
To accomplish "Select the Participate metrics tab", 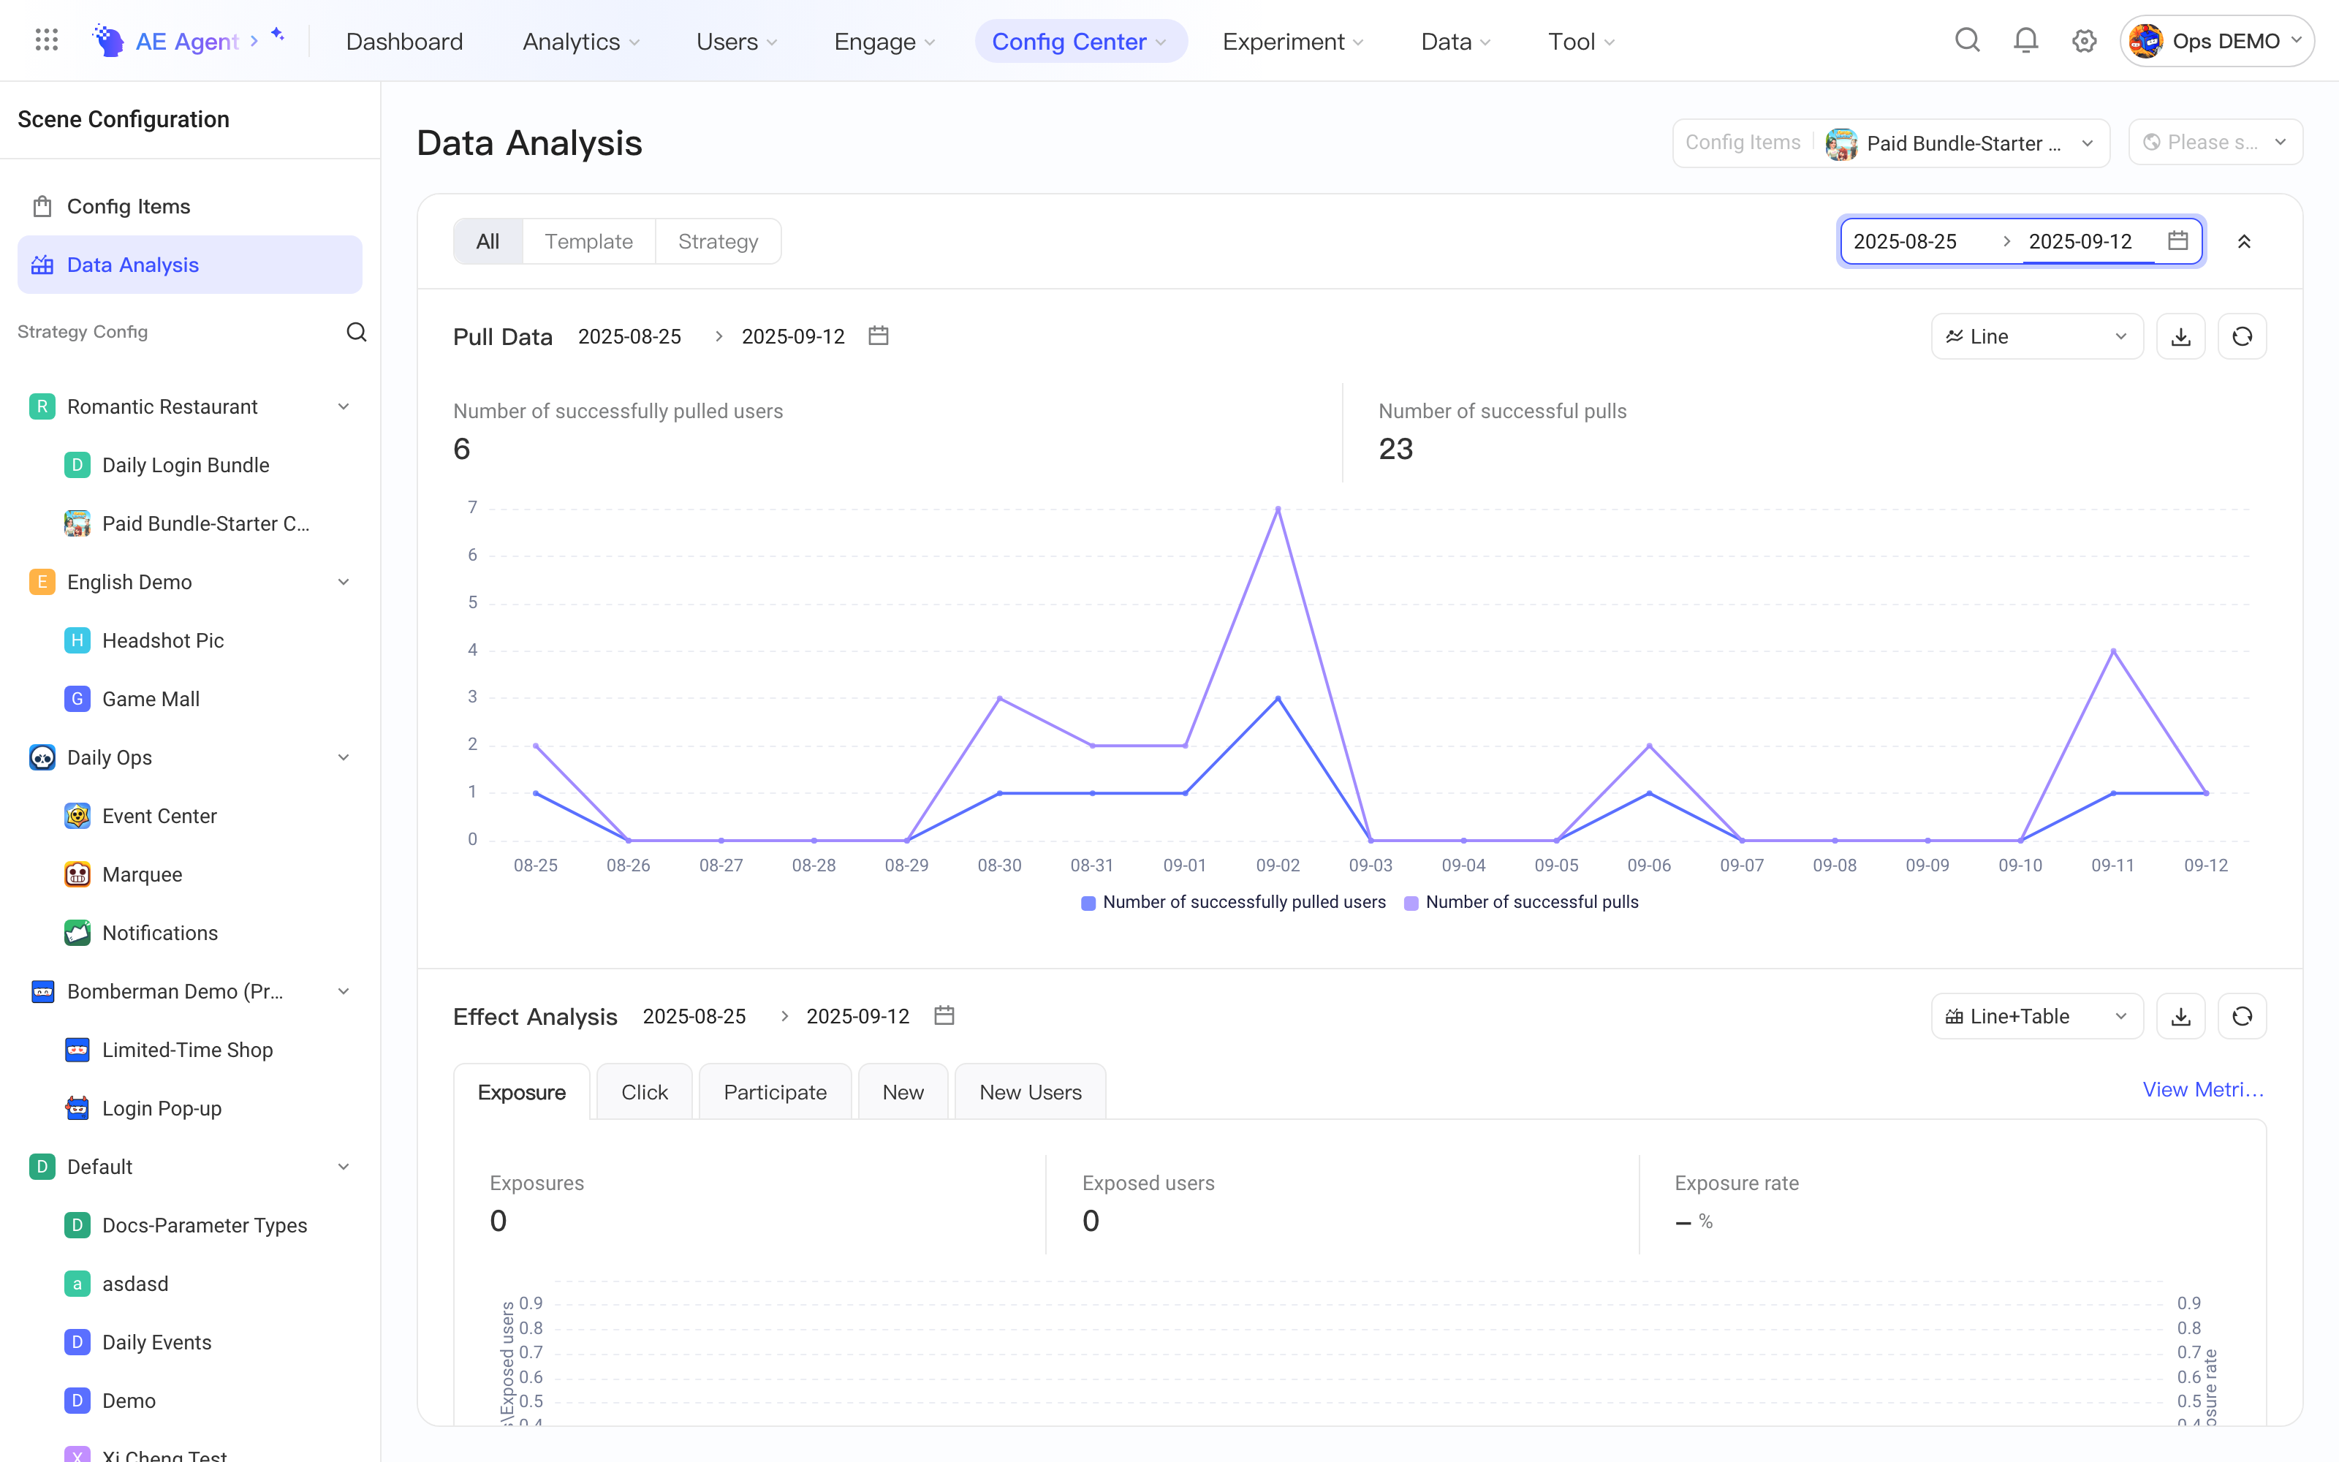I will click(775, 1093).
